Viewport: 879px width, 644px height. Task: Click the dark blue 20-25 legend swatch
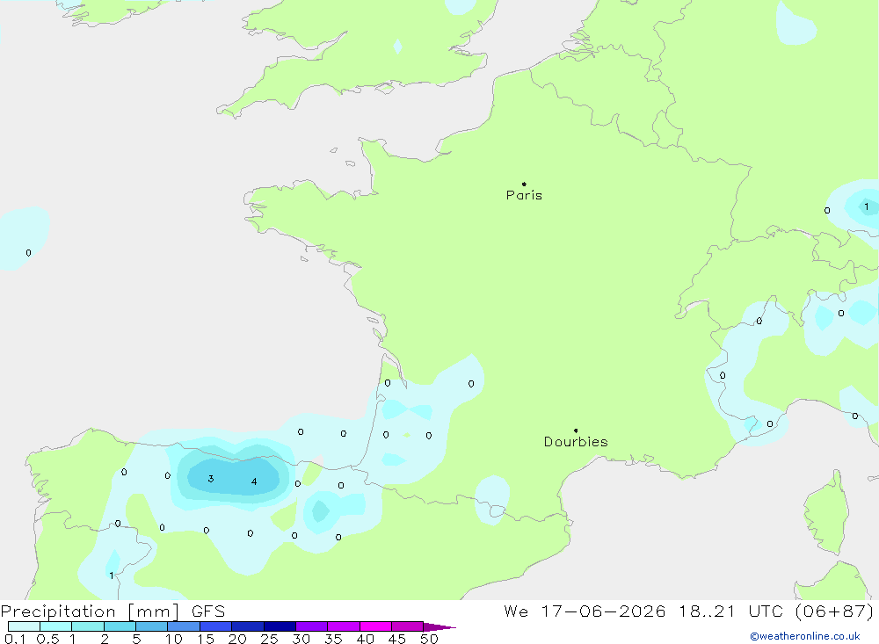point(248,626)
